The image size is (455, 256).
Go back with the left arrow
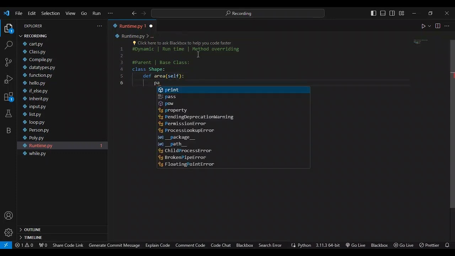click(134, 13)
